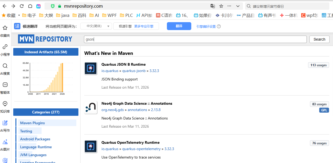
Task: Click the magnifier icon in browser search box
Action: (x=248, y=6)
